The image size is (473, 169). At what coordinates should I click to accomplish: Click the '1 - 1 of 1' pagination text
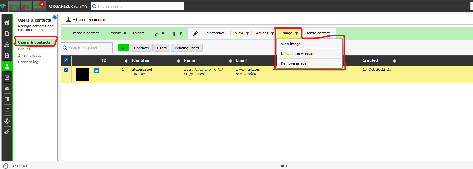click(279, 166)
